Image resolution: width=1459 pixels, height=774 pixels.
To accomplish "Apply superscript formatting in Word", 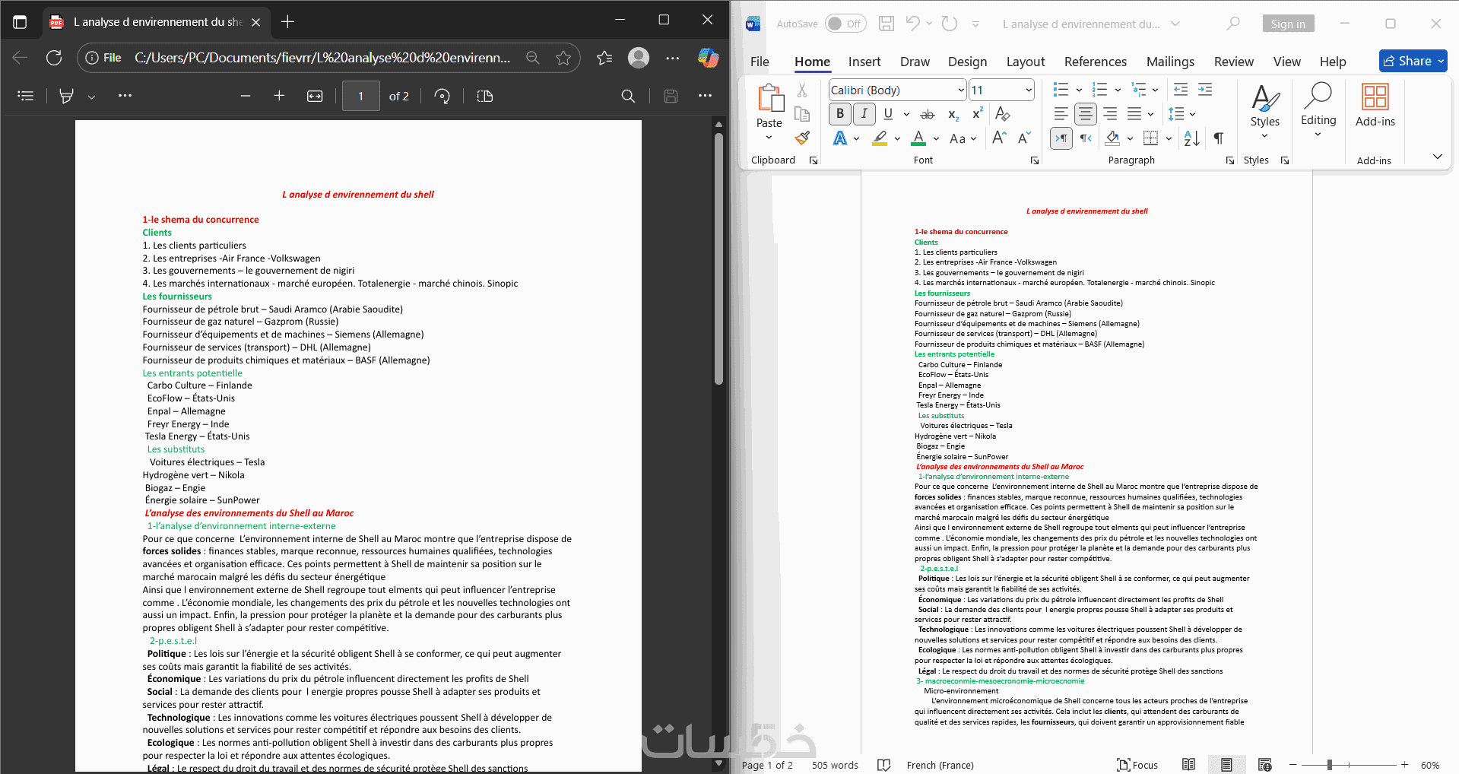I will pos(978,114).
